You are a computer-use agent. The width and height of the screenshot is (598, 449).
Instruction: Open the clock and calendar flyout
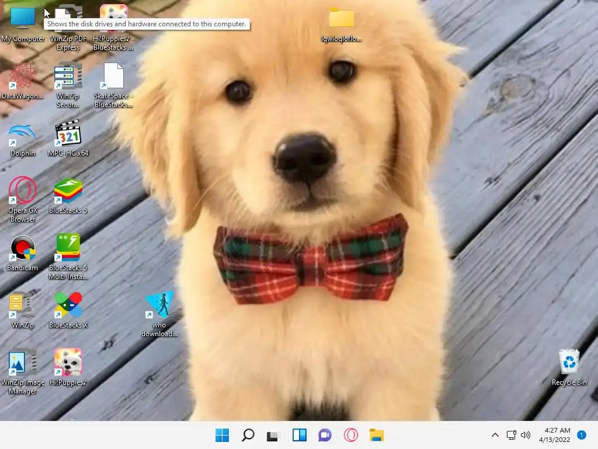pos(555,435)
